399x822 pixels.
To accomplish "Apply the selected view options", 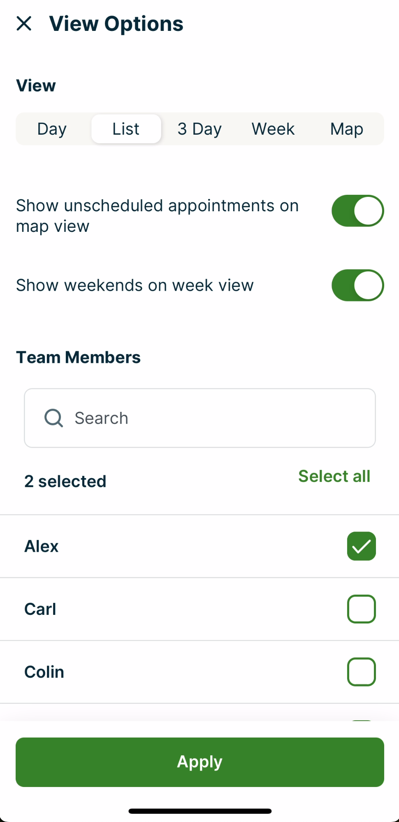I will tap(199, 762).
